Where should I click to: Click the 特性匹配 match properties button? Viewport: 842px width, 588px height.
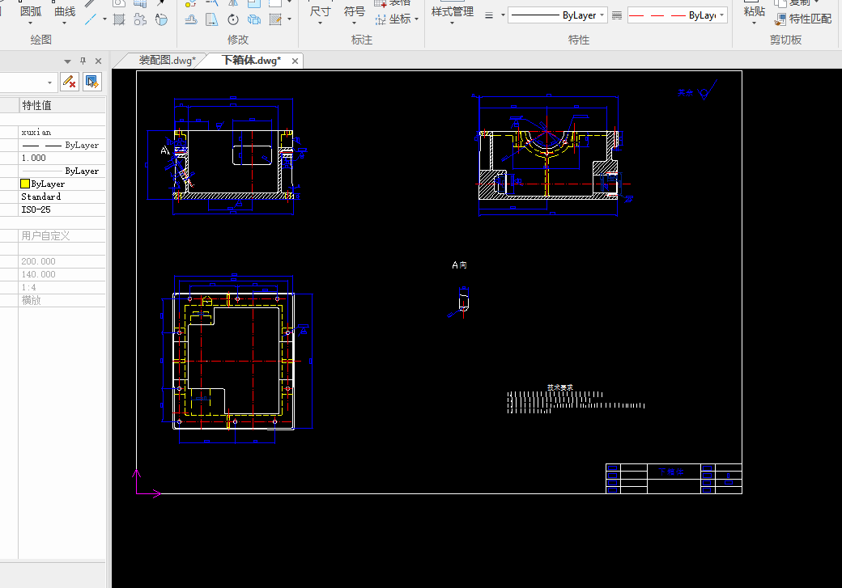[803, 19]
